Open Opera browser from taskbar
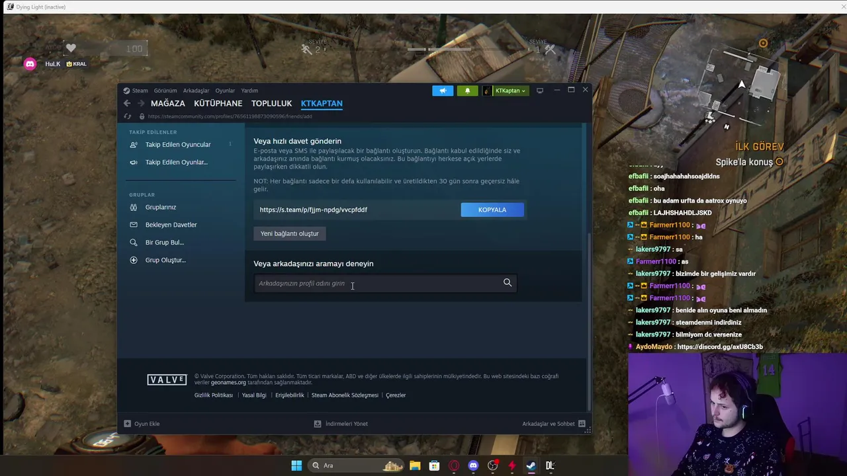The width and height of the screenshot is (847, 476). (454, 465)
